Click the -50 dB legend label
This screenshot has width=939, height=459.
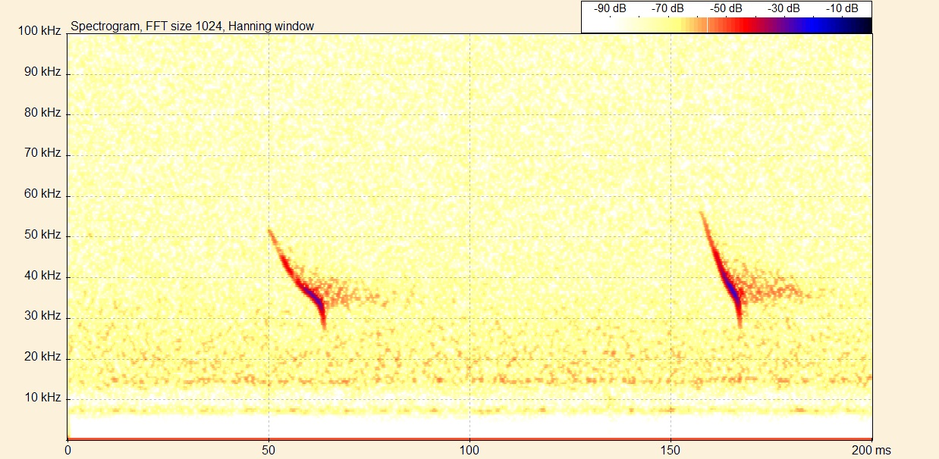[726, 8]
